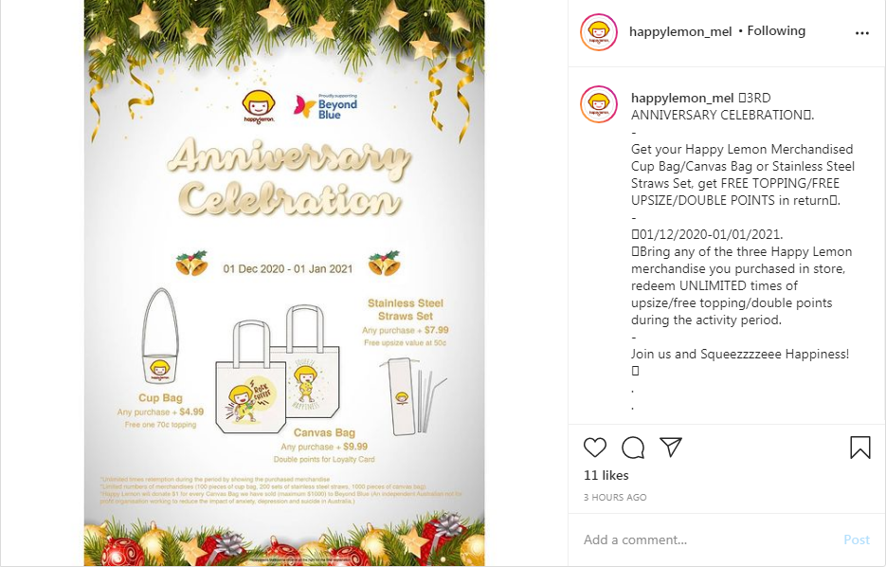
Task: Open happylemon_mel profile picture in header
Action: [598, 32]
